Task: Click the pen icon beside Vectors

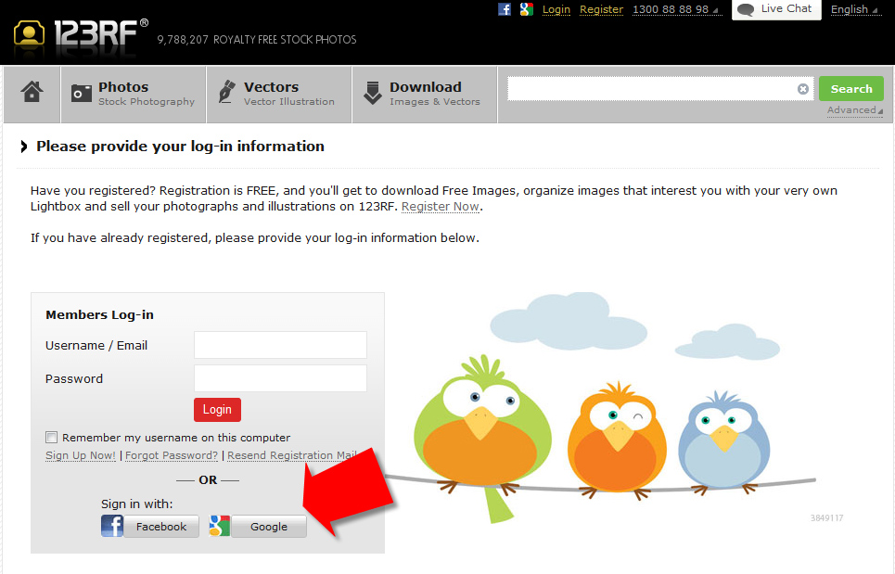Action: pos(226,92)
